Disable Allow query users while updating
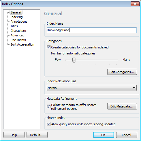Viewport: 141px width, 141px height. [48, 124]
